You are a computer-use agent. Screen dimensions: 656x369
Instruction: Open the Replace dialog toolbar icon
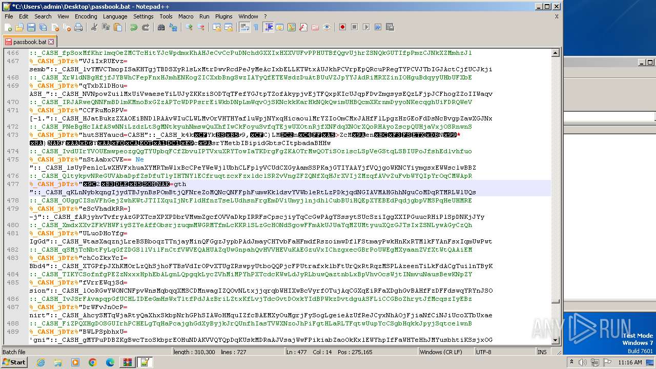[x=173, y=27]
